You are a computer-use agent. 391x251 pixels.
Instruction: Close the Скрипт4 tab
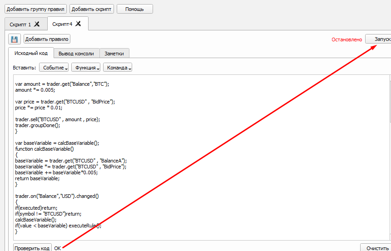[78, 24]
